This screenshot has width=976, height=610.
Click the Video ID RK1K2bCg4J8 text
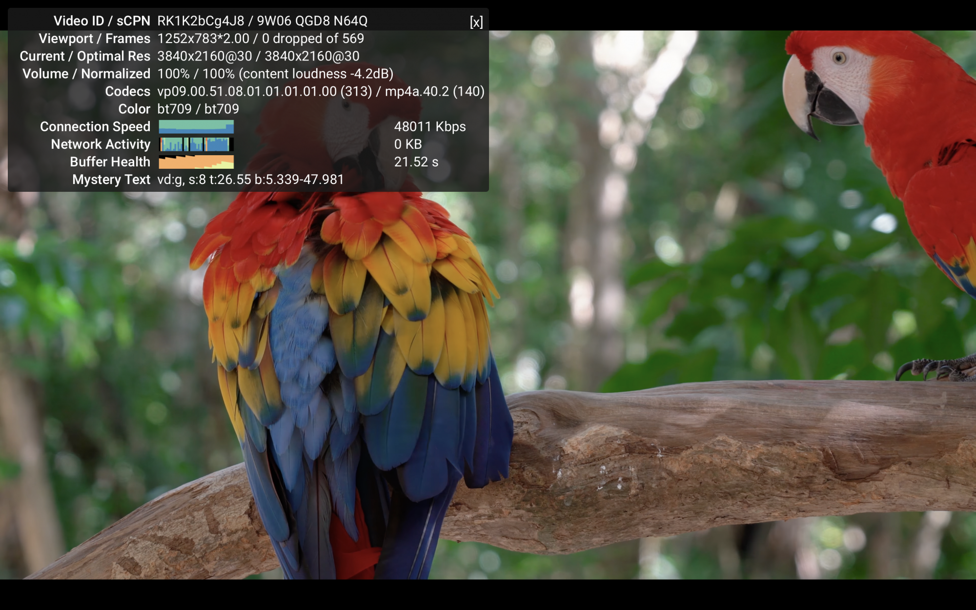pyautogui.click(x=201, y=21)
